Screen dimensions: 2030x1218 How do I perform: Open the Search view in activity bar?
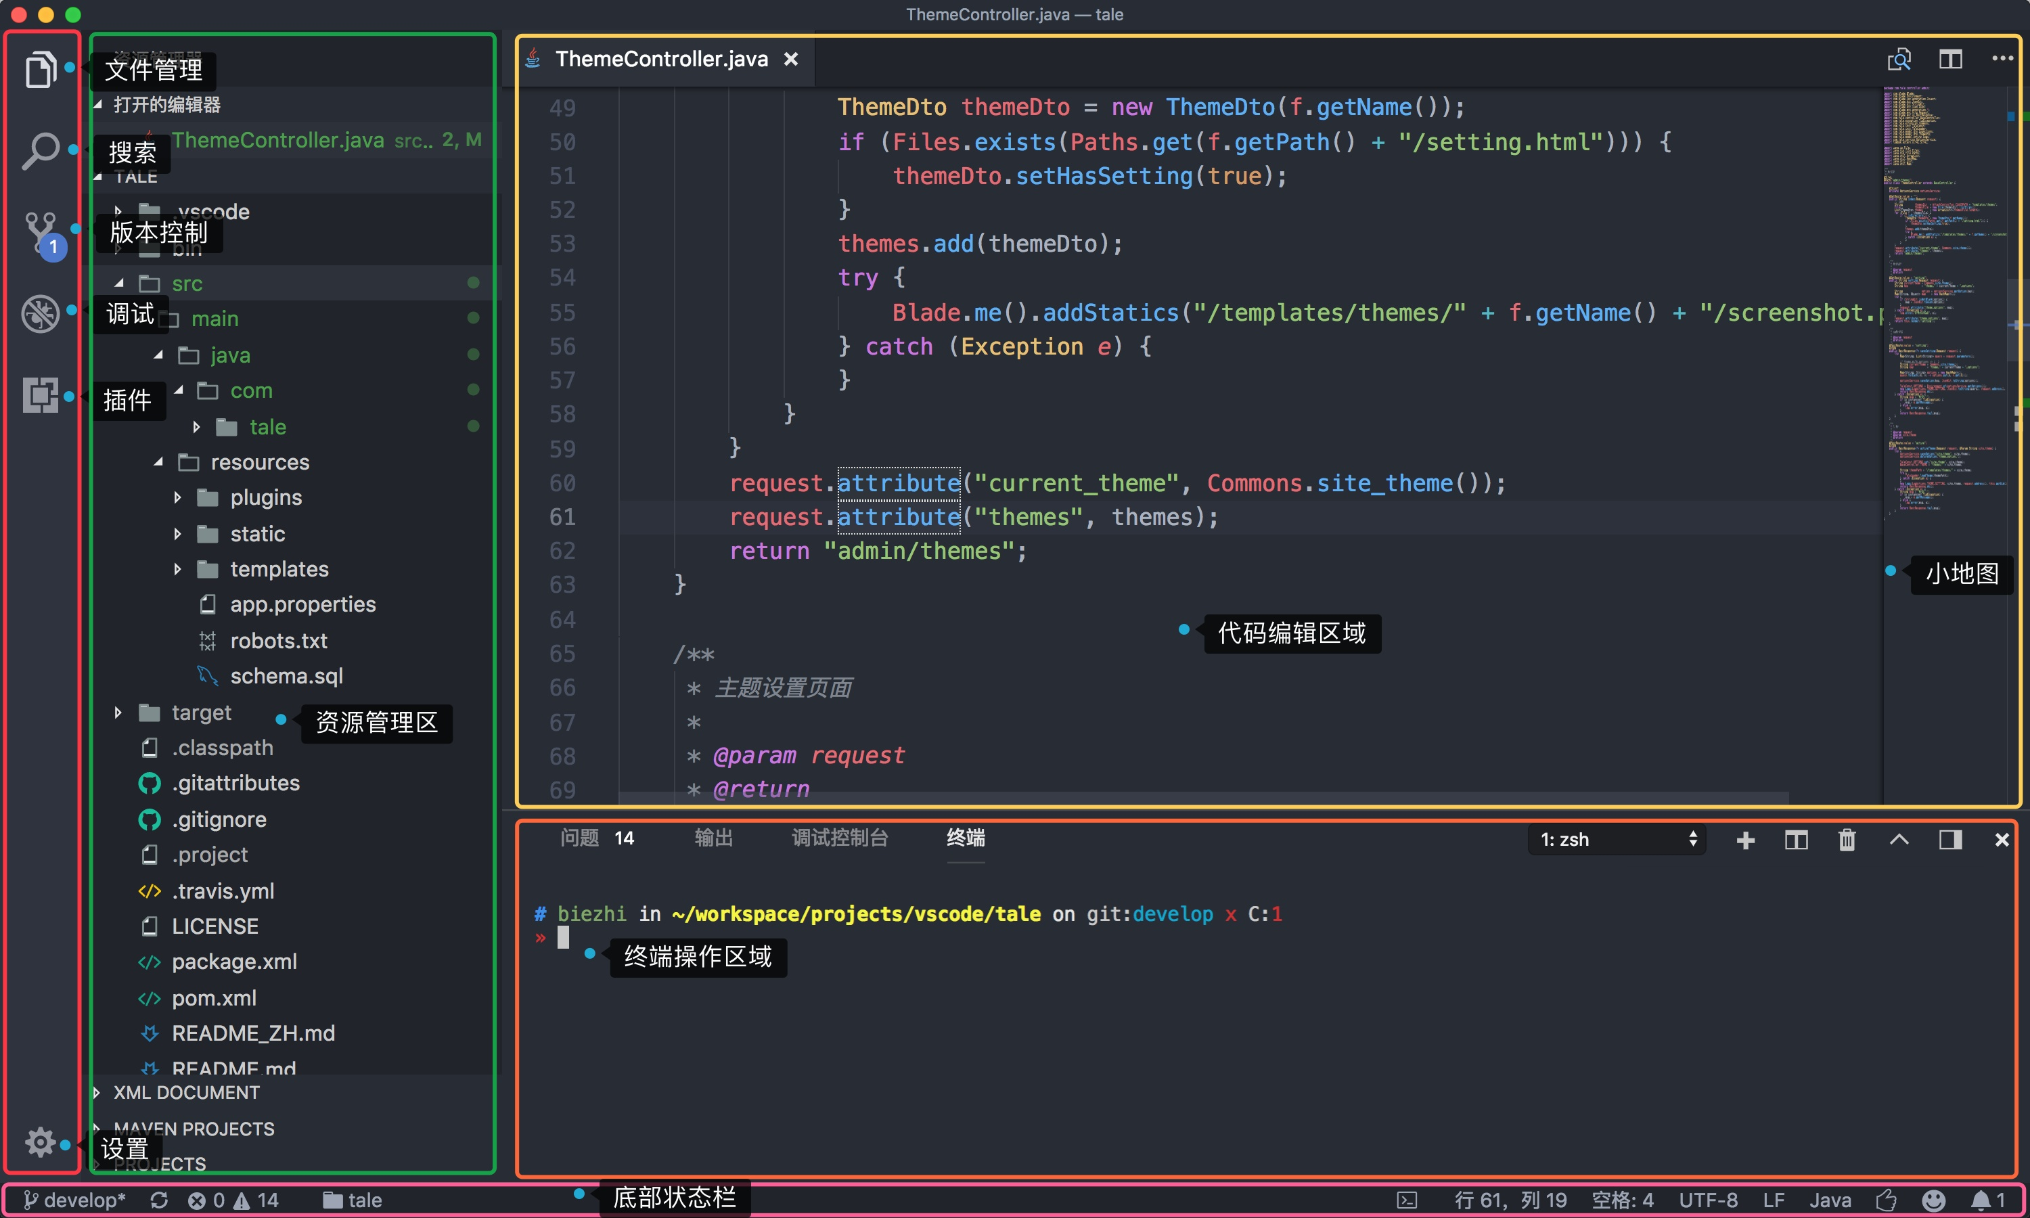click(x=40, y=151)
